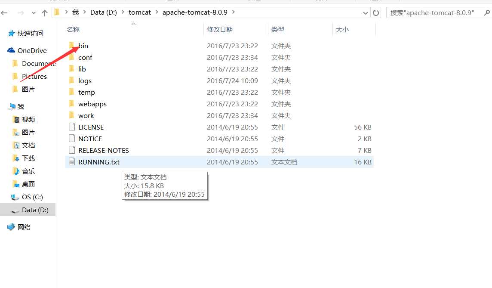Screen dimensions: 492x288
Task: Open the 图片 folder under OneDrive
Action: click(28, 89)
